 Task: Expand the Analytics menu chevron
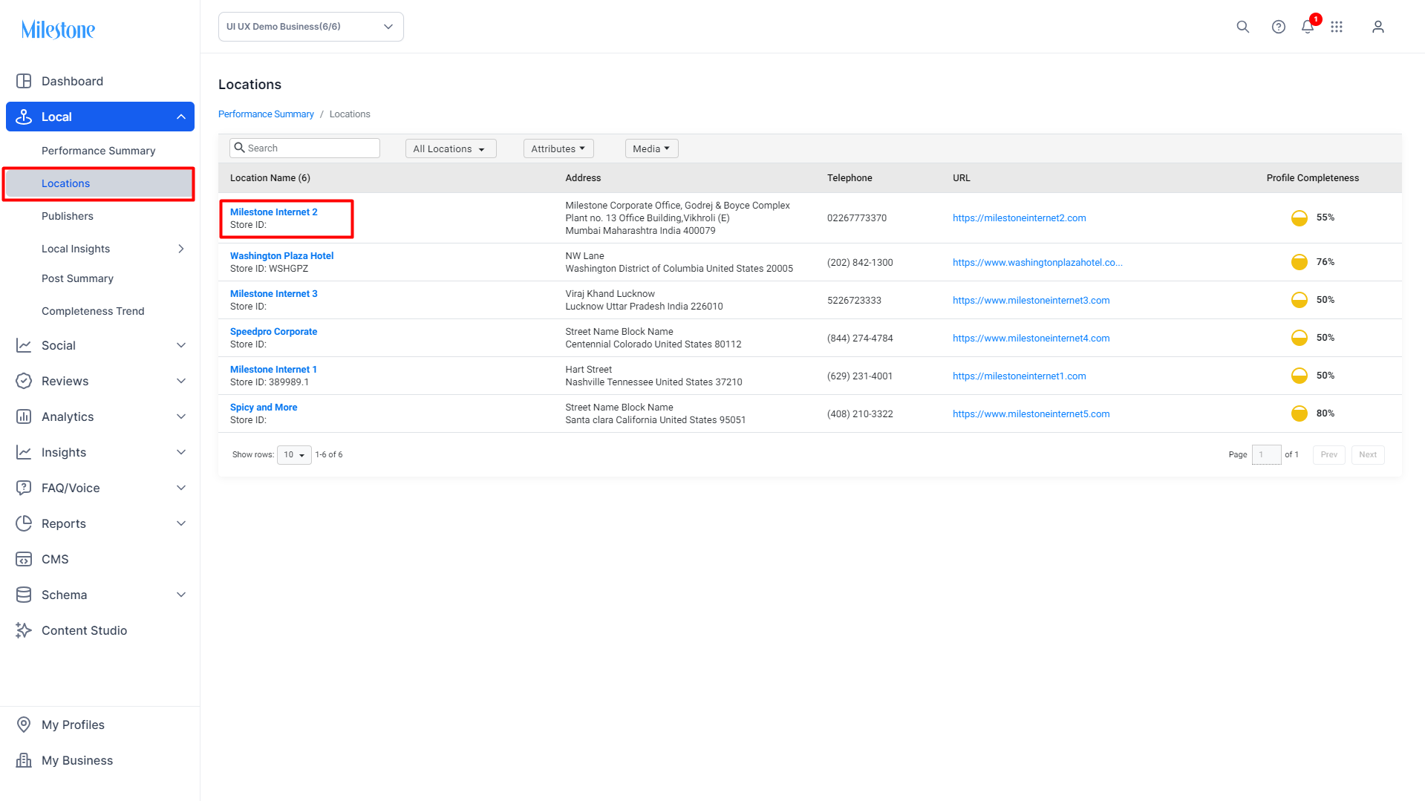point(180,416)
